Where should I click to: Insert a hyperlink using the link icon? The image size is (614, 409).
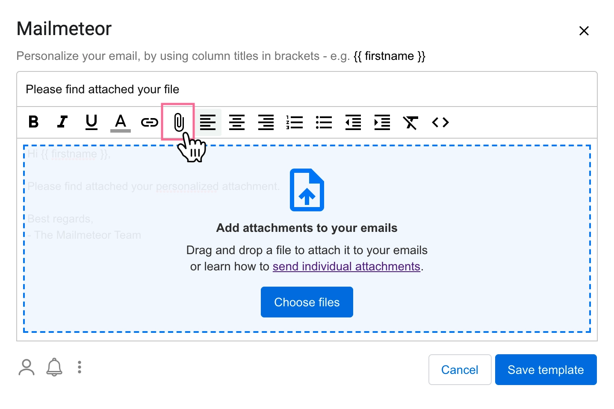149,122
